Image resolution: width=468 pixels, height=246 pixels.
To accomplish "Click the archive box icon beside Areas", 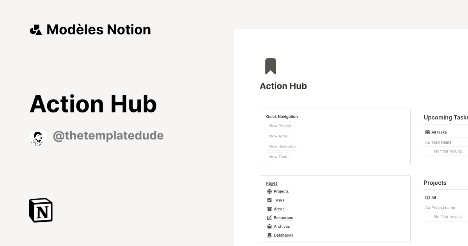I will tap(269, 209).
